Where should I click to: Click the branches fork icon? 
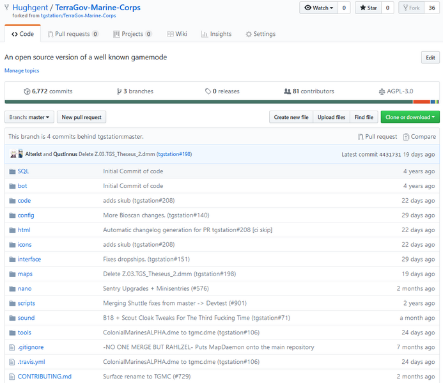[120, 91]
